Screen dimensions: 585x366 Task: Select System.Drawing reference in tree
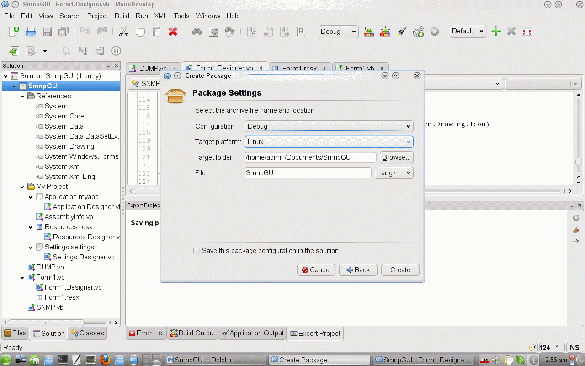click(x=69, y=146)
